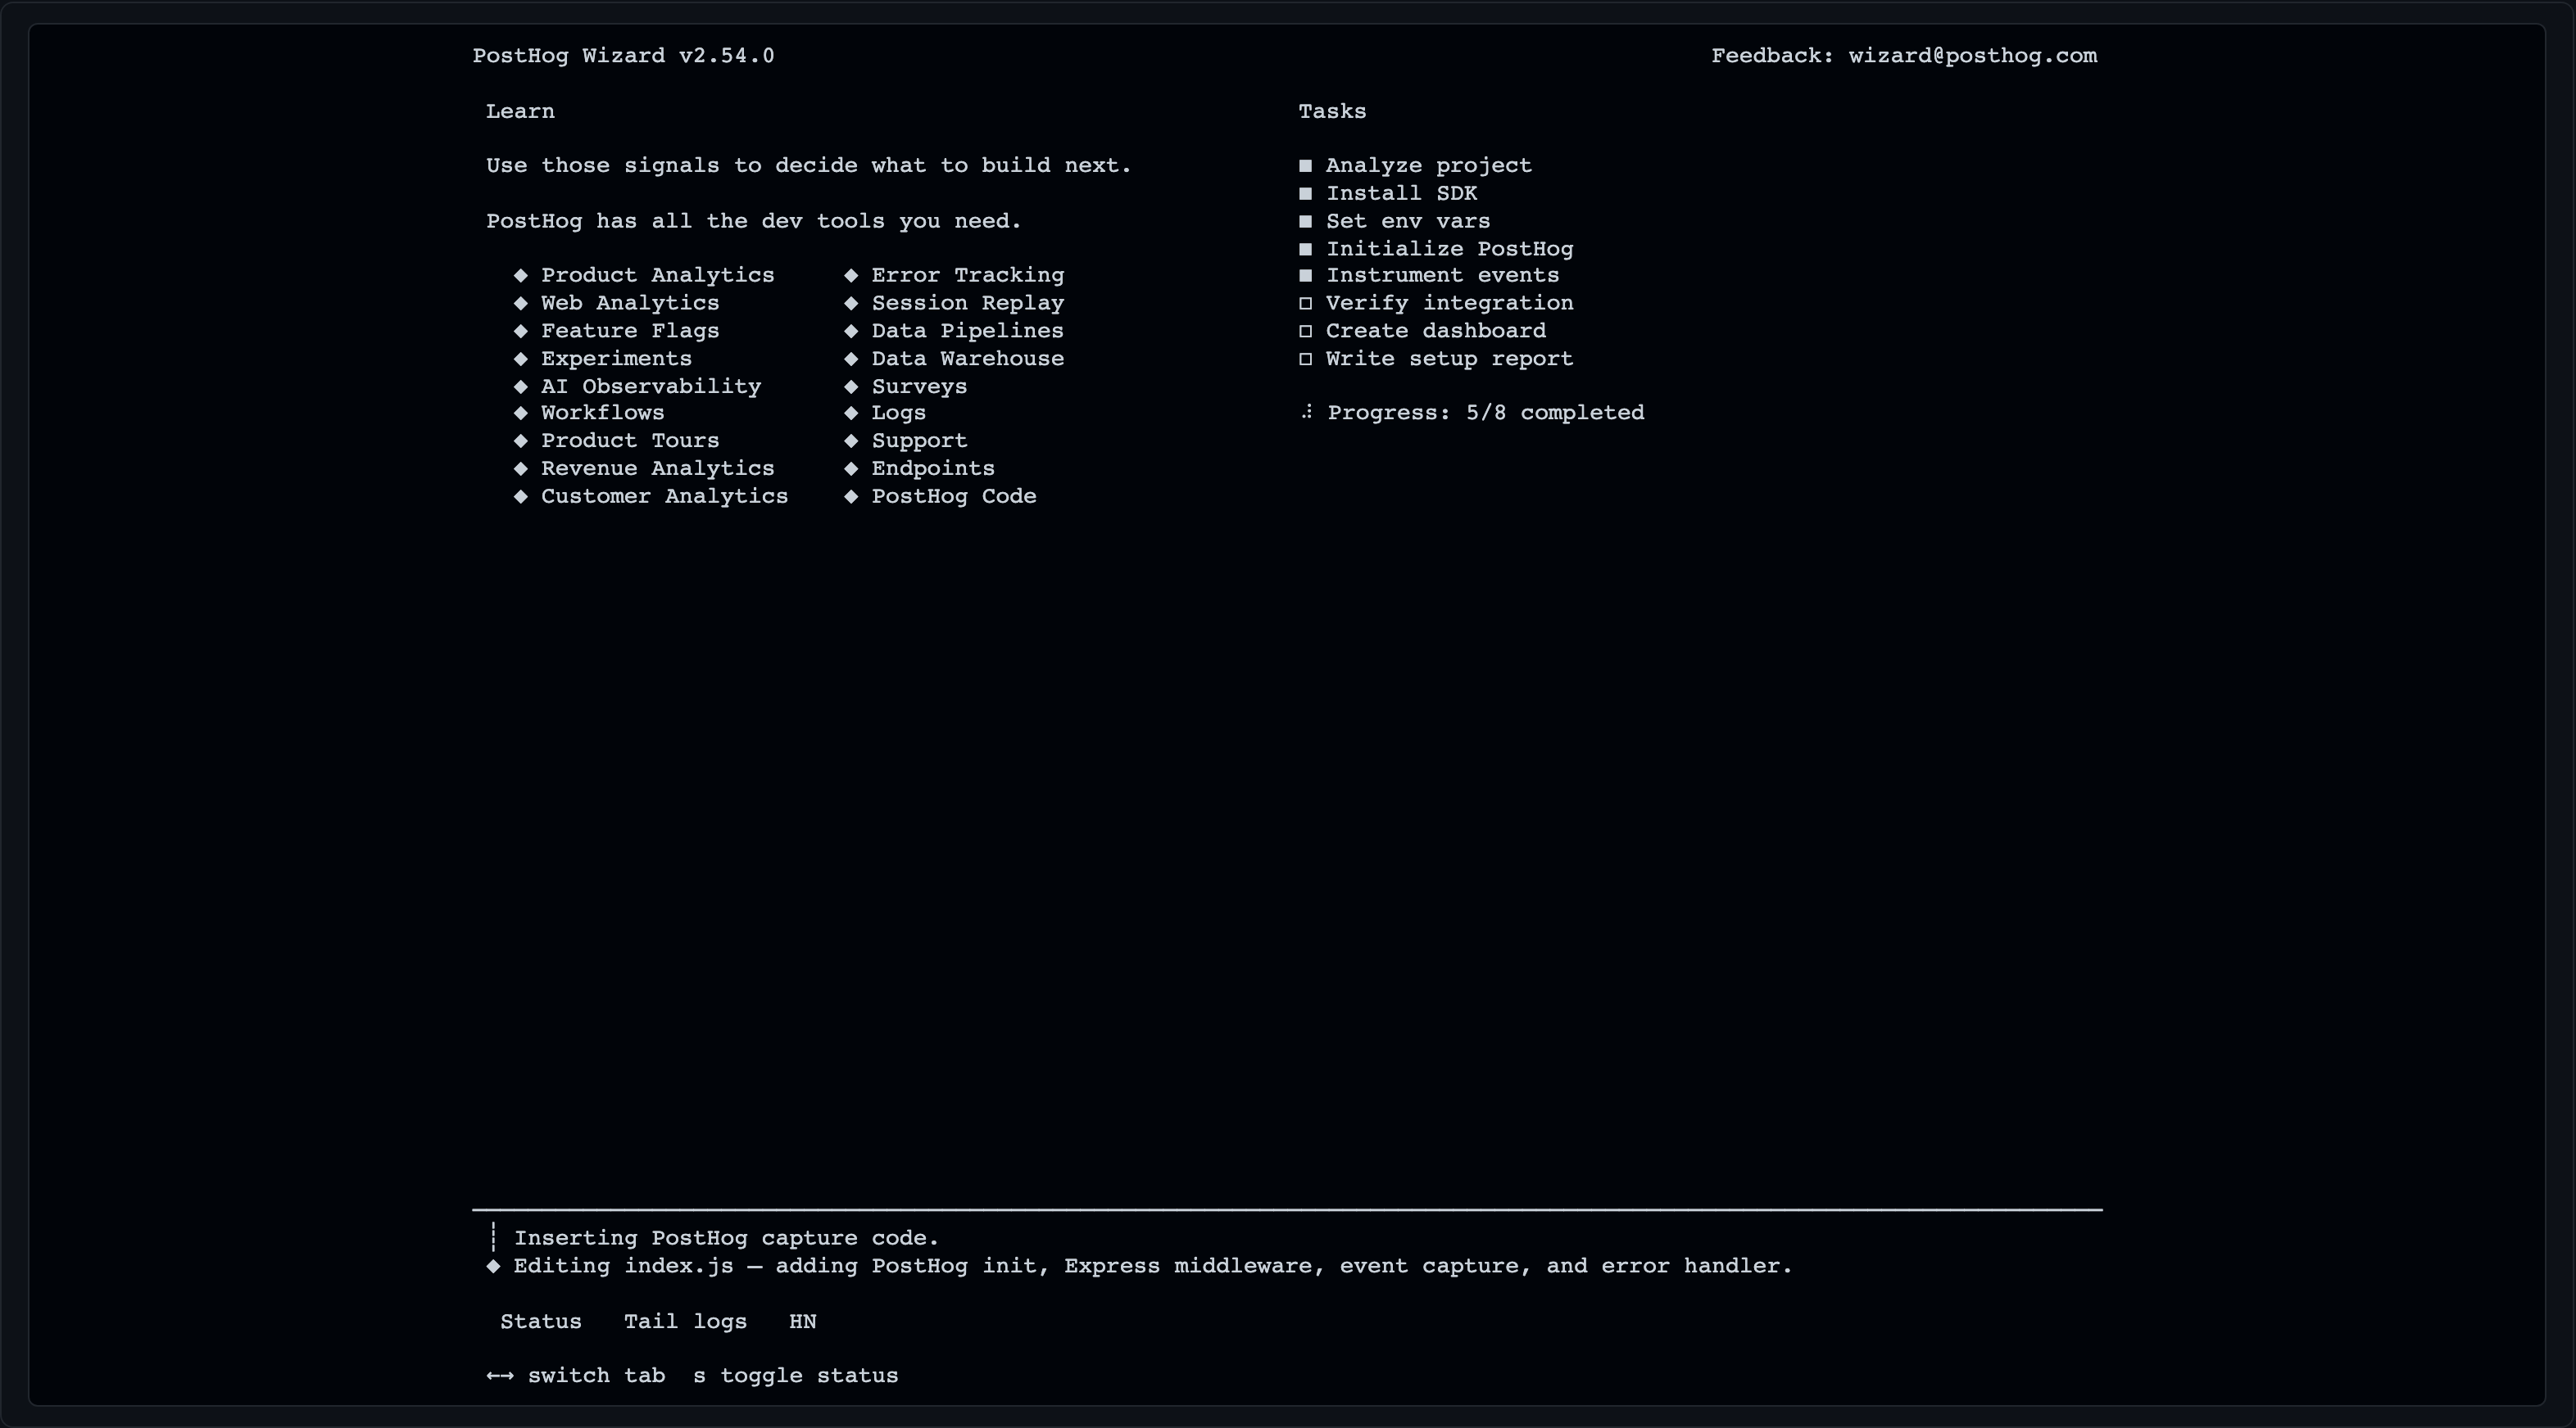Click the diamond bullet beside Session Replay
The image size is (2576, 1428).
851,304
